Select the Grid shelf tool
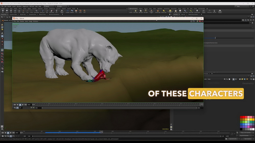255x143 pixels. 19,11
